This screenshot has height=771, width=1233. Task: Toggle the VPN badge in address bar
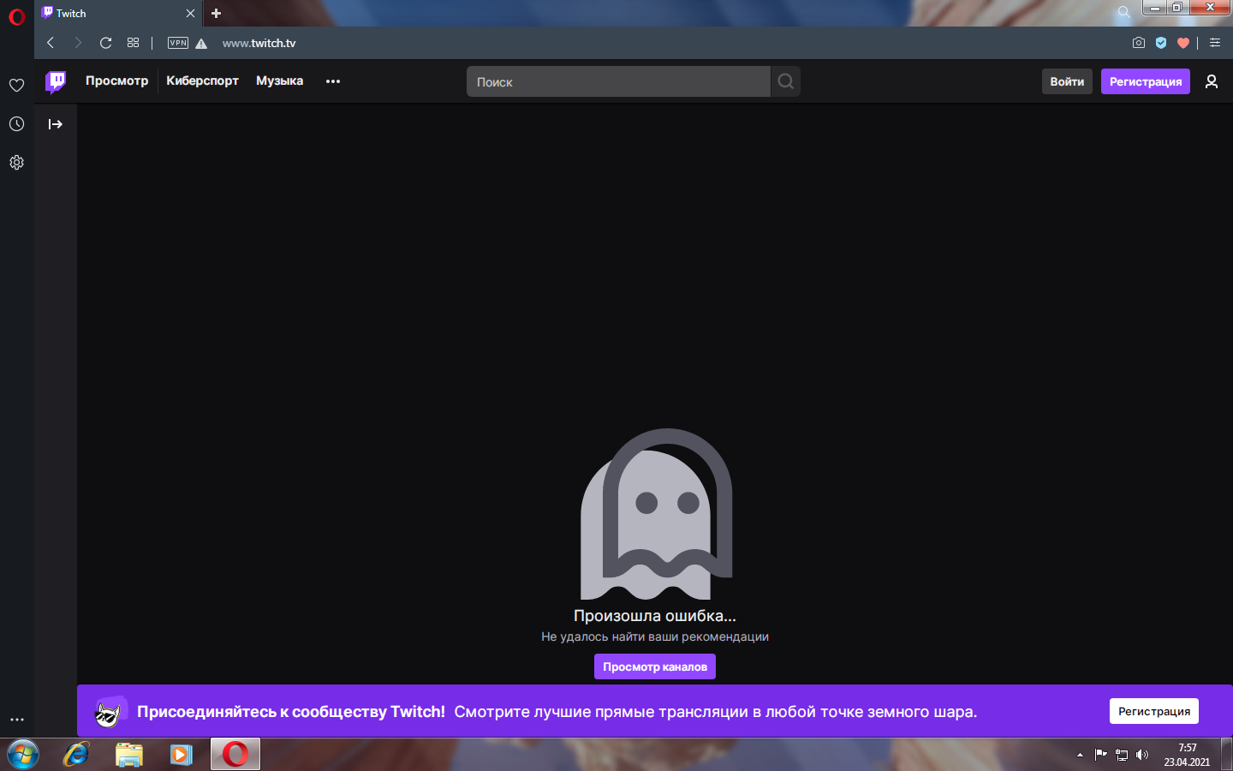(178, 43)
